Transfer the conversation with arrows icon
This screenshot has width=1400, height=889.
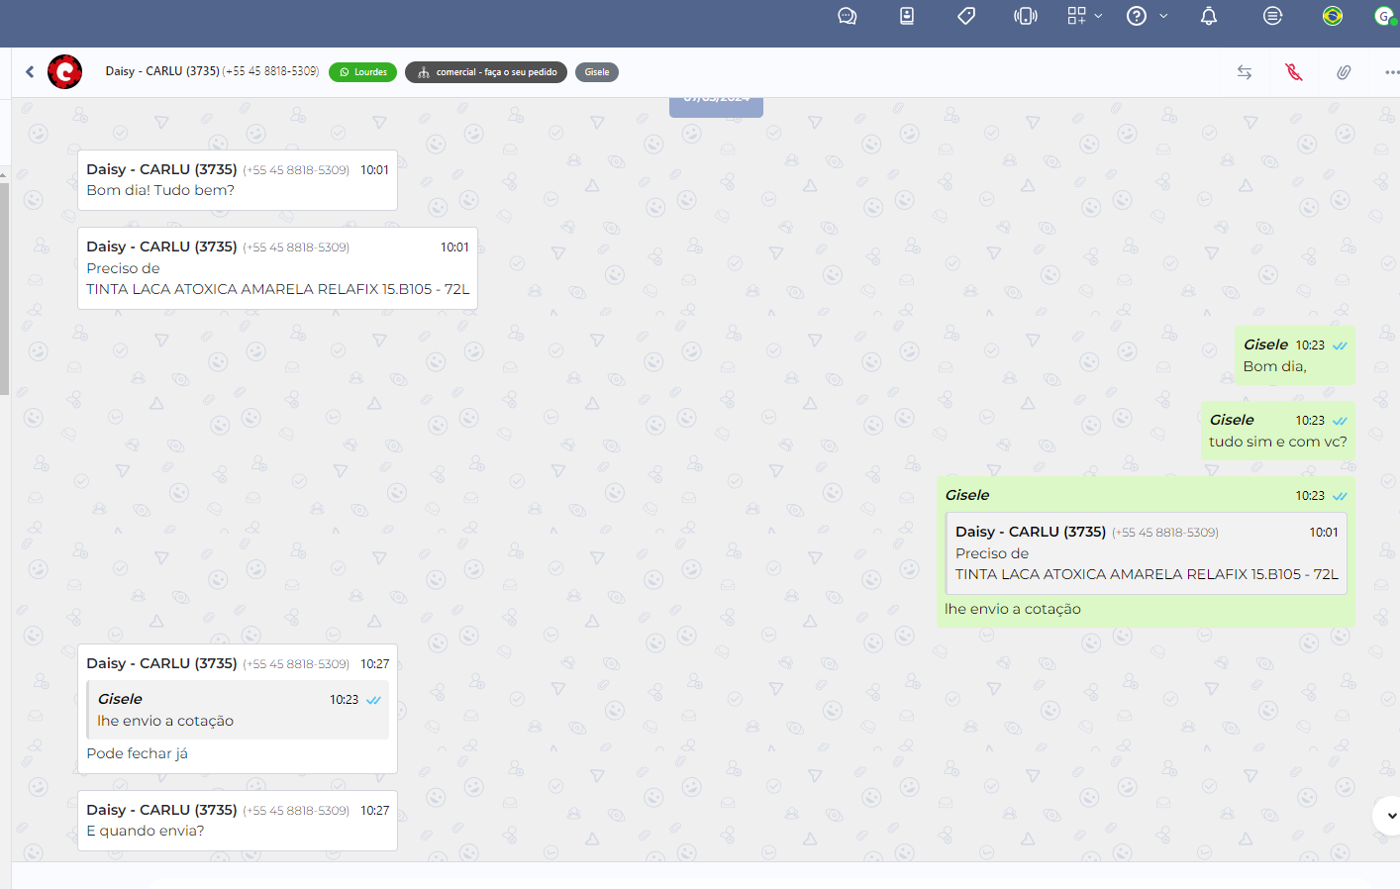coord(1245,72)
